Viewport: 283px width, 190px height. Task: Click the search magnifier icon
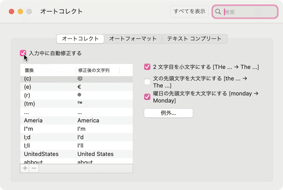tap(218, 12)
